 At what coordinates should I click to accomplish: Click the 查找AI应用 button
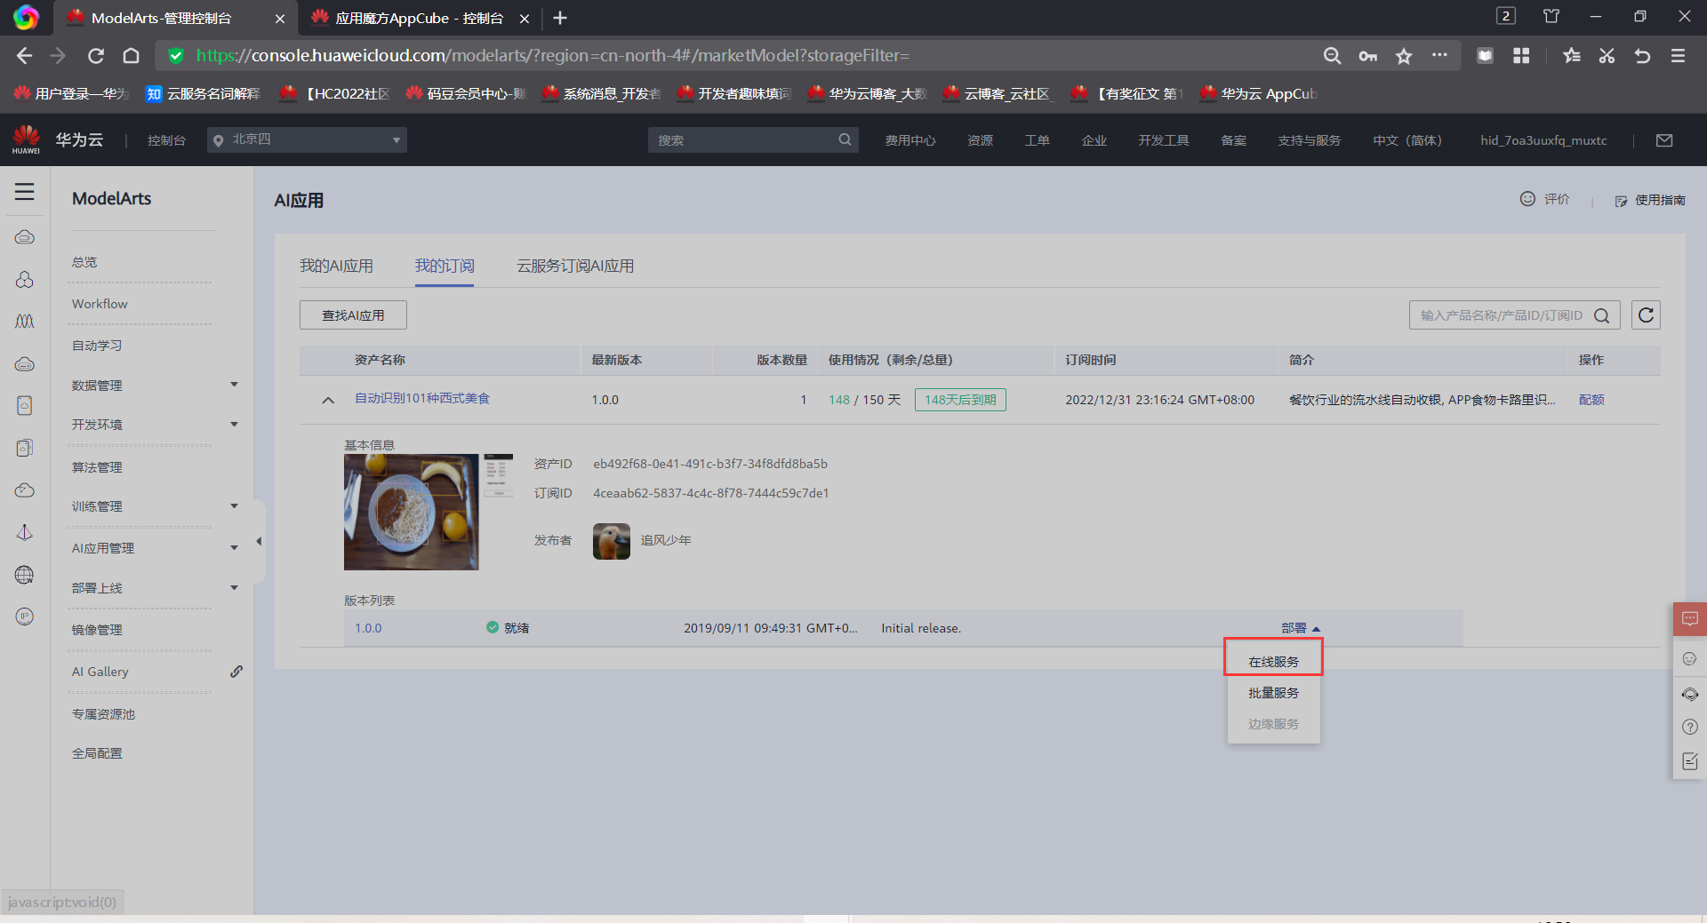click(353, 315)
